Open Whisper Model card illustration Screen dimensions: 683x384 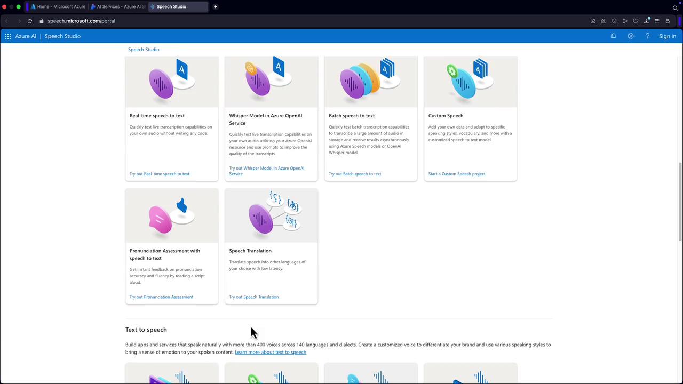[x=271, y=82]
